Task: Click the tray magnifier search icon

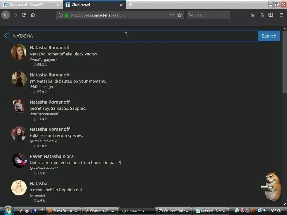Action: [x=253, y=211]
